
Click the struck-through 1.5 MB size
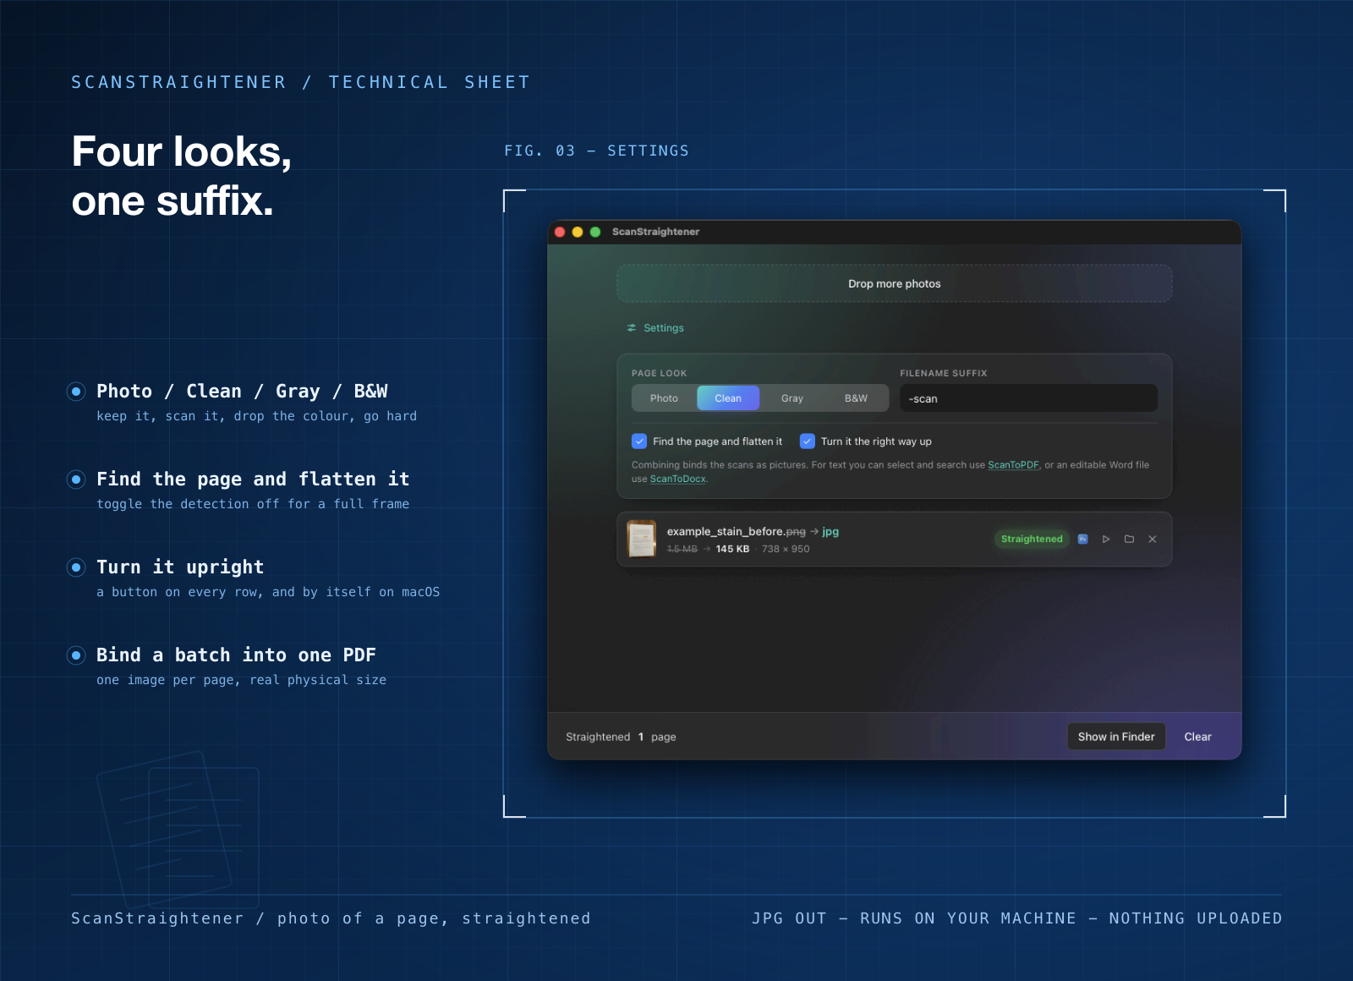682,549
